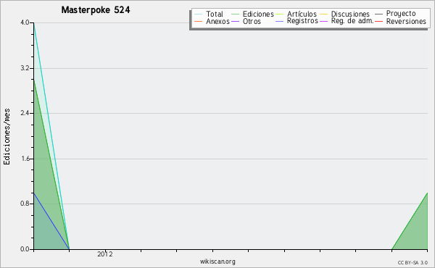Click the 0.8 y-axis tick label

click(x=25, y=204)
